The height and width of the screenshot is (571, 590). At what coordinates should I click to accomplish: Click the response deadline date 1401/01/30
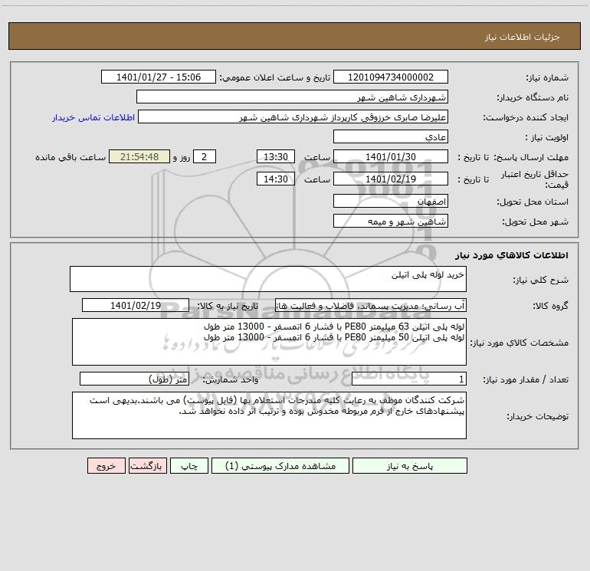(x=391, y=156)
